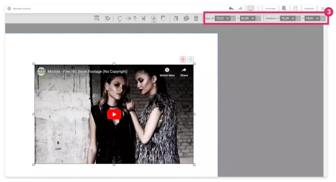This screenshot has height=182, width=336.
Task: Click the blue link icon above video
Action: click(x=190, y=59)
